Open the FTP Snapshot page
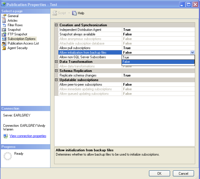The image size is (200, 179). 17,34
